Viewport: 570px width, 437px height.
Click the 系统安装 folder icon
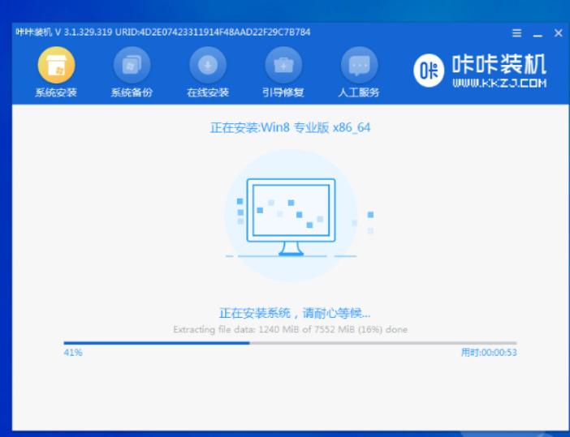pyautogui.click(x=55, y=65)
